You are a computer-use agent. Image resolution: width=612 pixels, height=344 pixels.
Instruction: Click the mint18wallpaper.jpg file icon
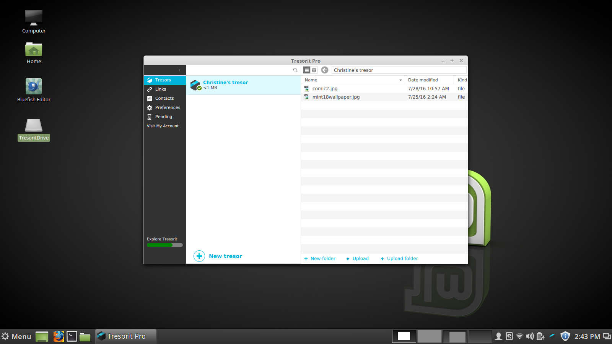(x=306, y=97)
